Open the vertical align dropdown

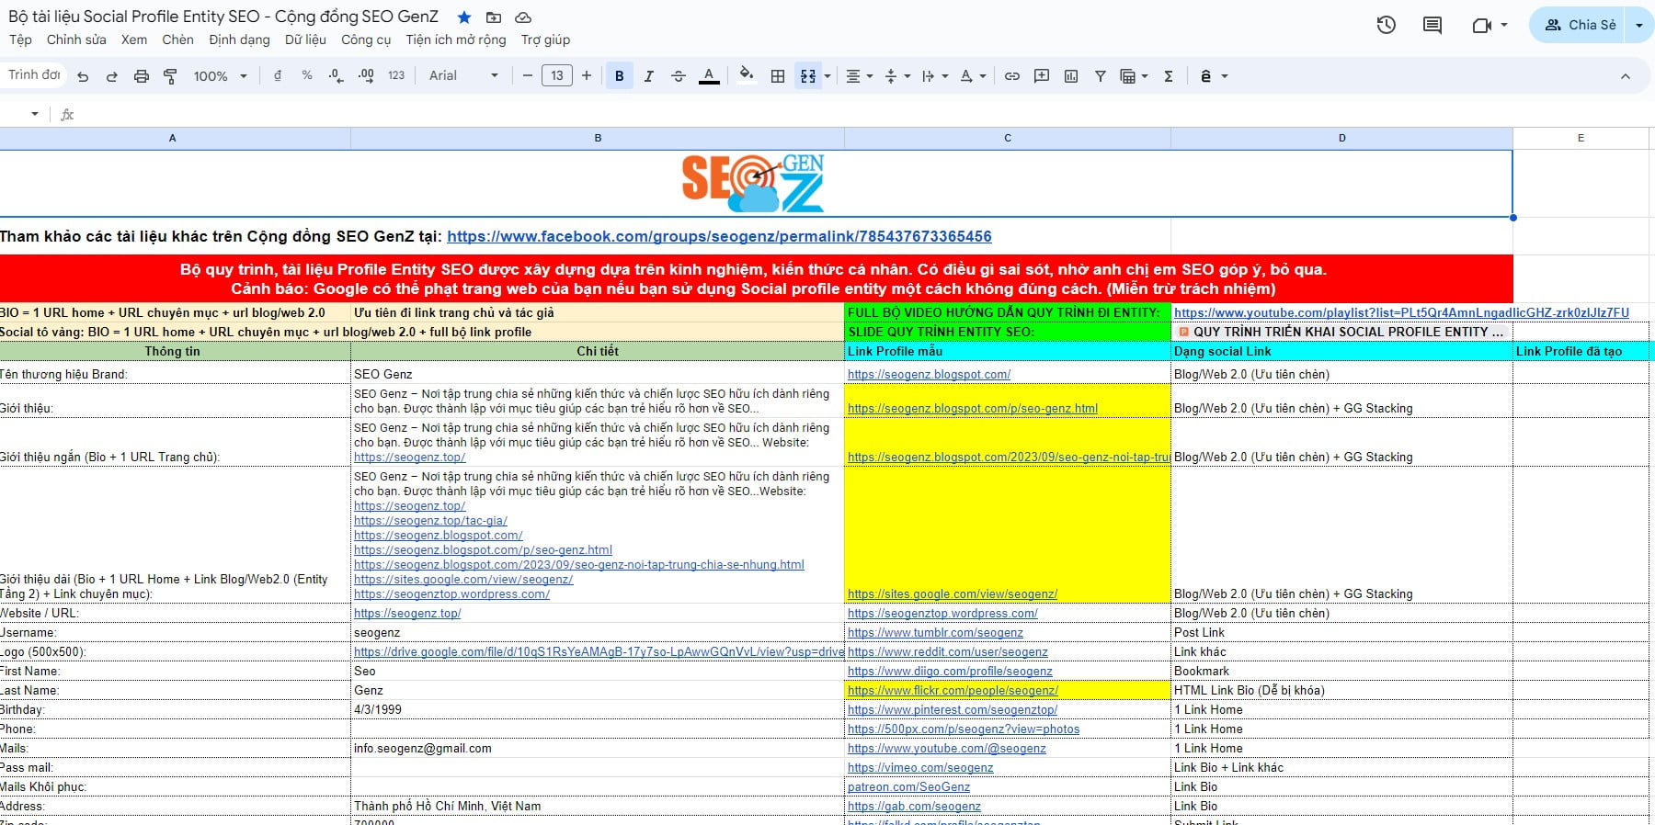tap(896, 76)
